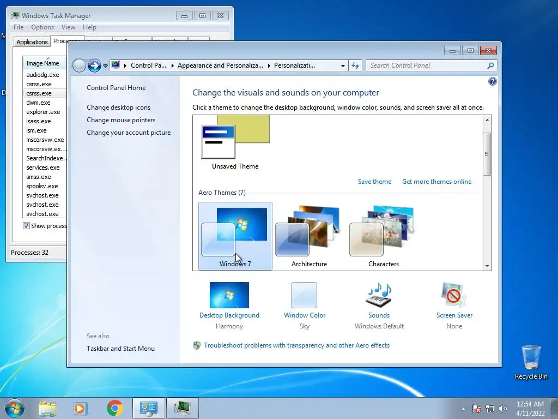The height and width of the screenshot is (419, 558).
Task: Open View menu in Task Manager
Action: 68,27
